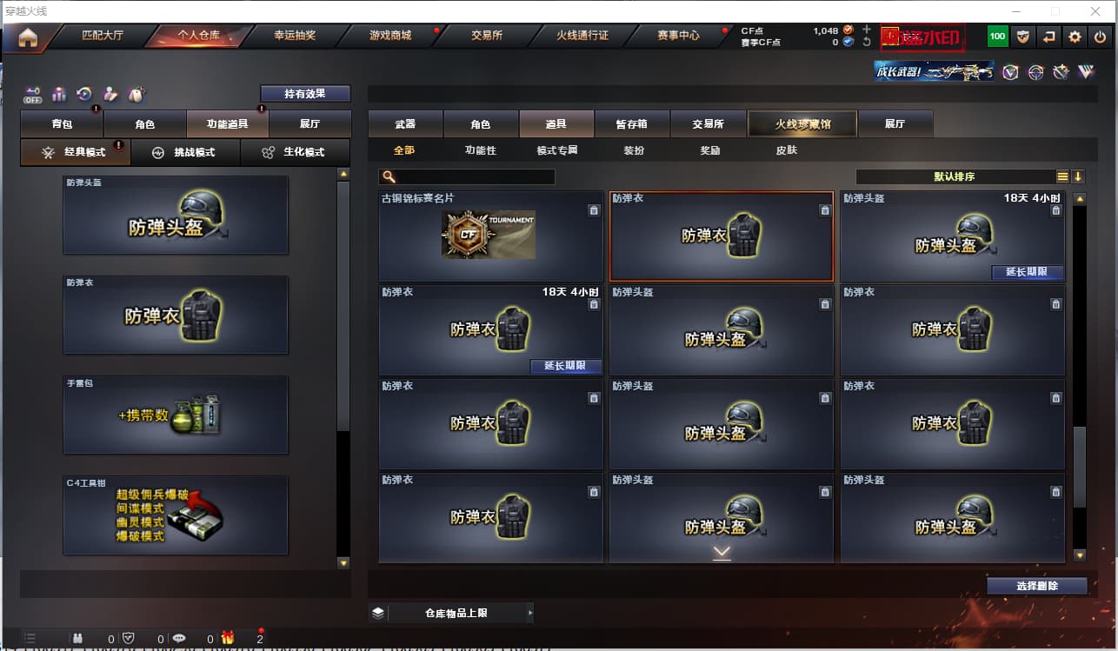1118x651 pixels.
Task: Switch to the 游戏商城 top tab
Action: tap(390, 36)
